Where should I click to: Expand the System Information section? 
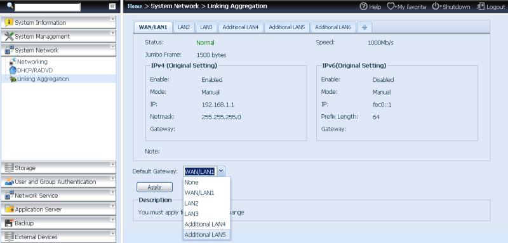(112, 19)
